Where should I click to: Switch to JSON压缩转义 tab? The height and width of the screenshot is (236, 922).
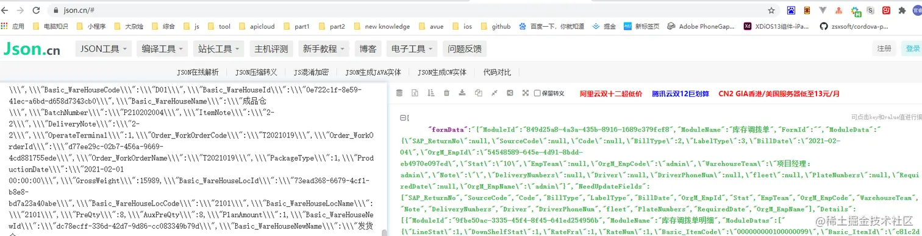pyautogui.click(x=256, y=72)
